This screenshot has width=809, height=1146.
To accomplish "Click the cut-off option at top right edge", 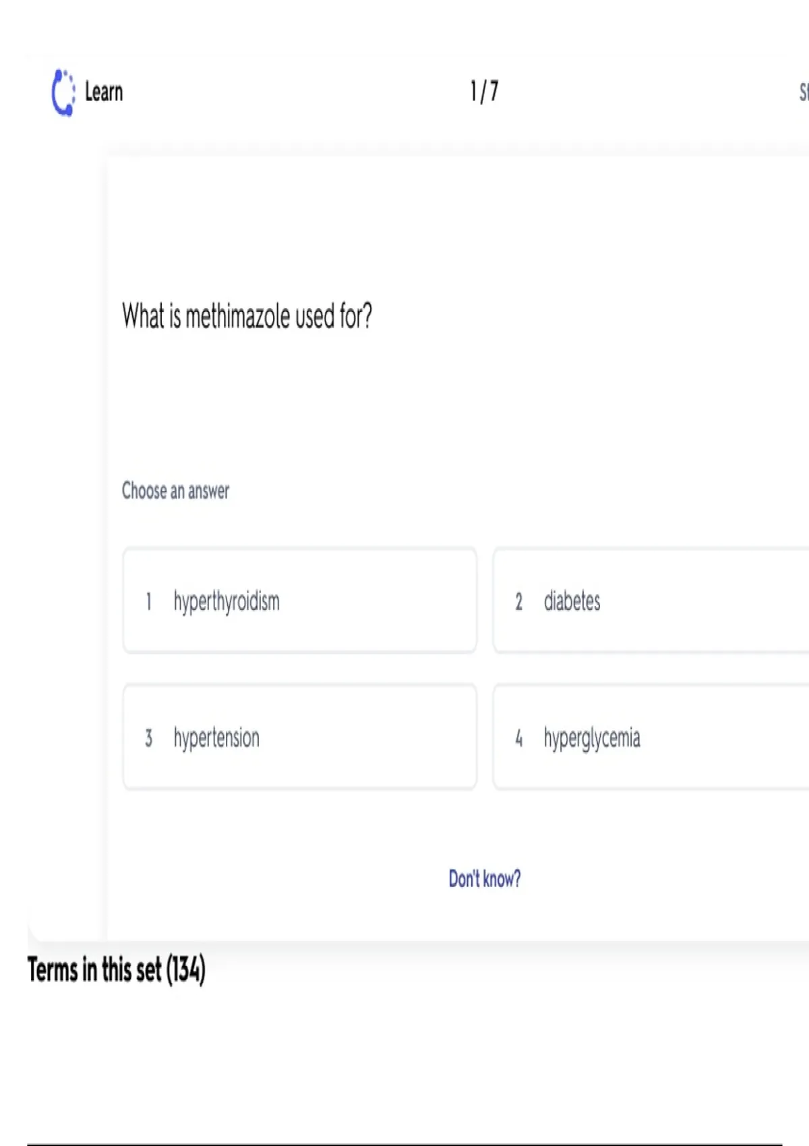I will pyautogui.click(x=803, y=92).
